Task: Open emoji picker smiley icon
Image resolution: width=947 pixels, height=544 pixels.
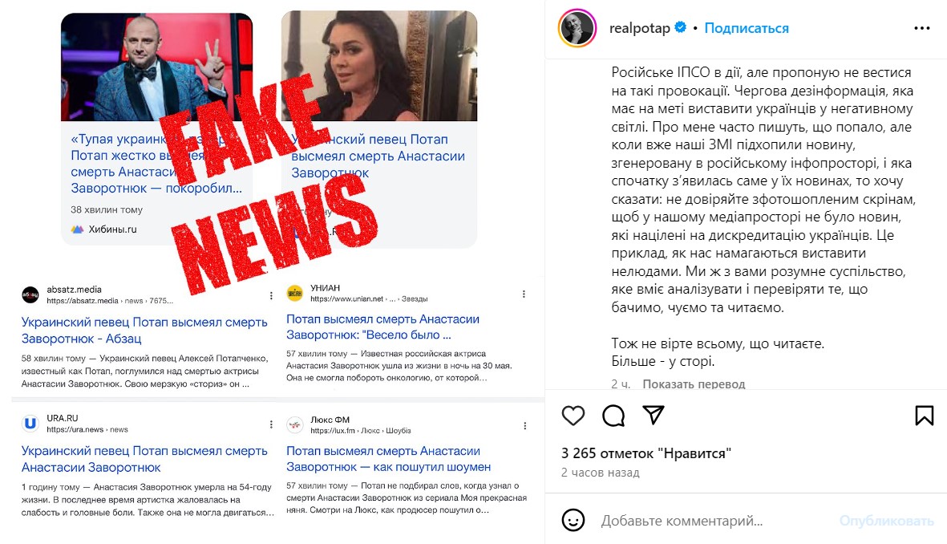Action: (x=573, y=520)
